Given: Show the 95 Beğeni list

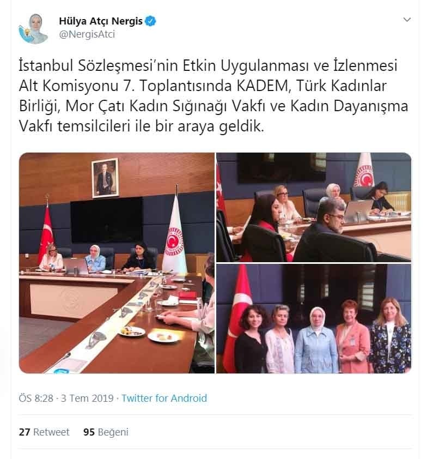Looking at the screenshot, I should (106, 432).
